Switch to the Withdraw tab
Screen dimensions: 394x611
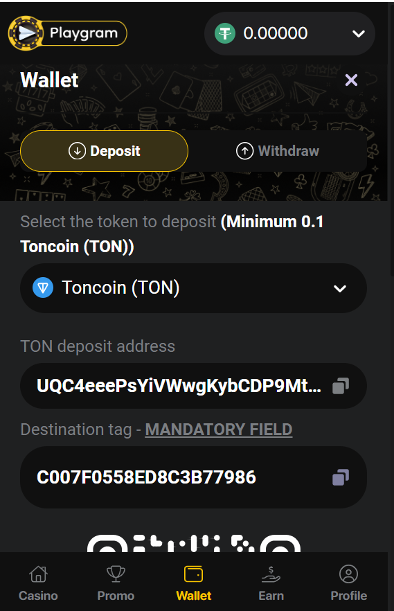click(278, 151)
